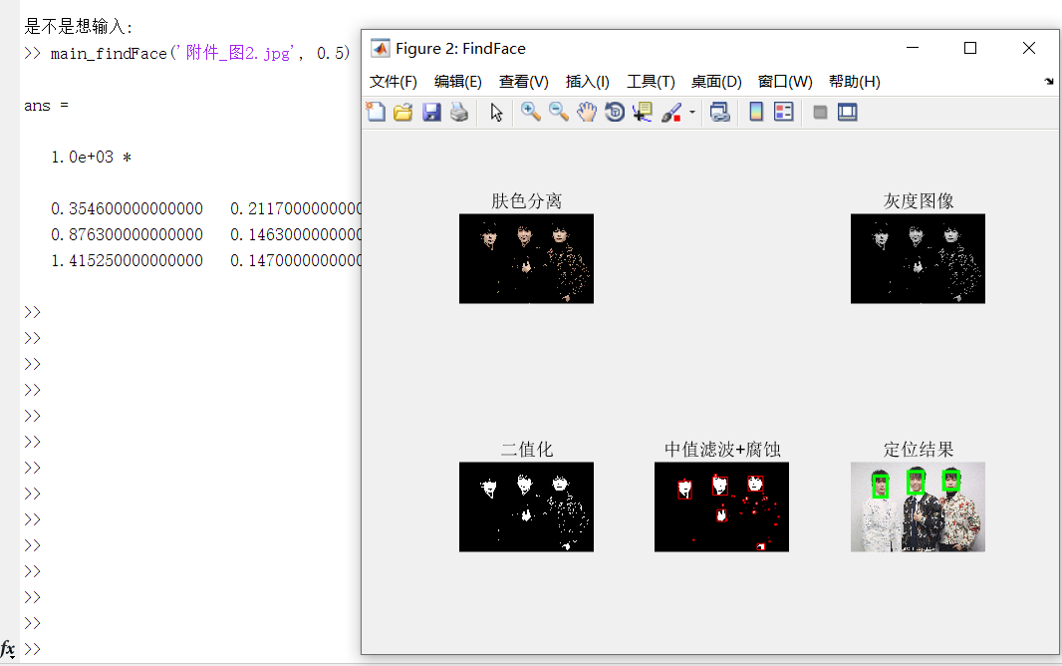Toggle the Data Cursor tool

[x=643, y=112]
